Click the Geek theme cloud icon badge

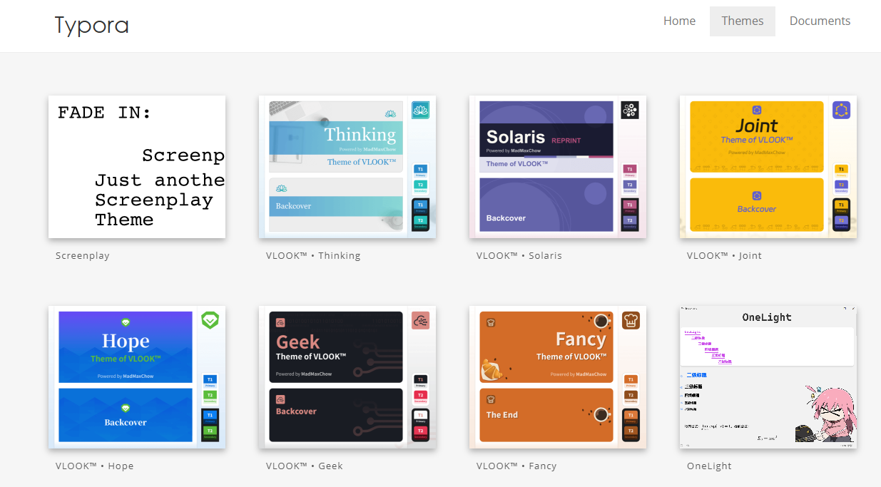(420, 321)
